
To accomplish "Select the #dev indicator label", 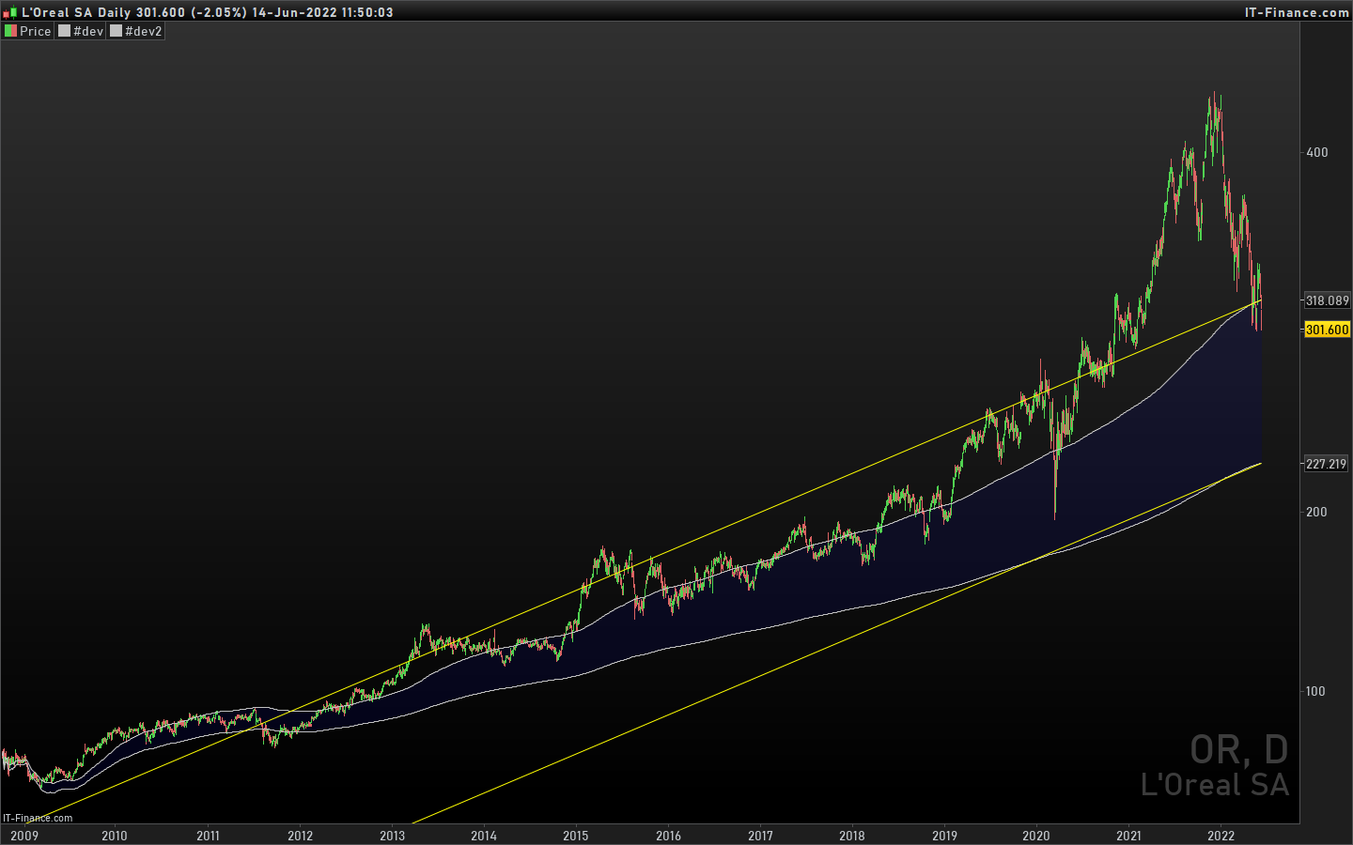I will [88, 31].
